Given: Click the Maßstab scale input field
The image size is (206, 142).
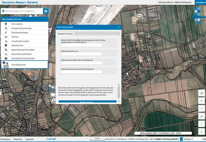Looking at the screenshot, I should (x=200, y=139).
